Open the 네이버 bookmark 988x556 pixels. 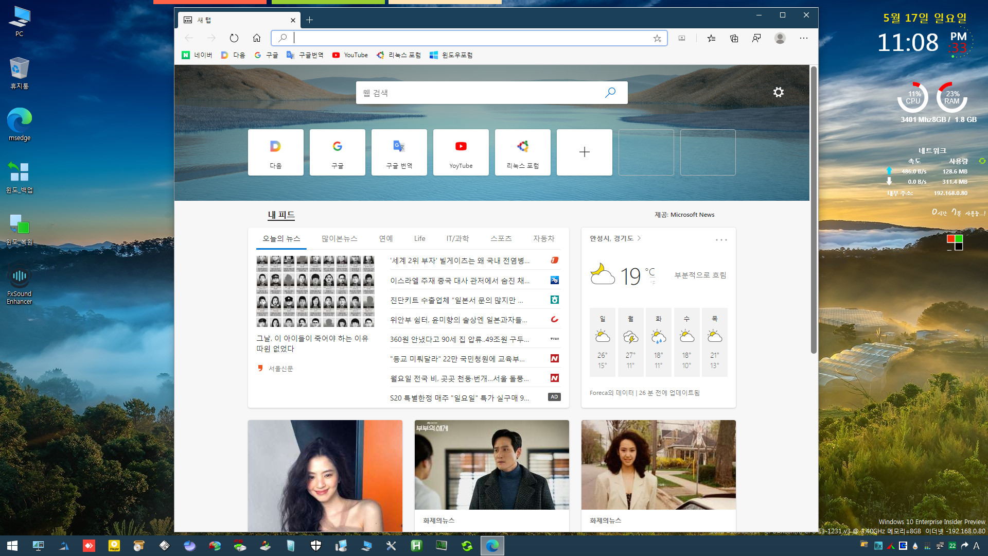coord(197,55)
